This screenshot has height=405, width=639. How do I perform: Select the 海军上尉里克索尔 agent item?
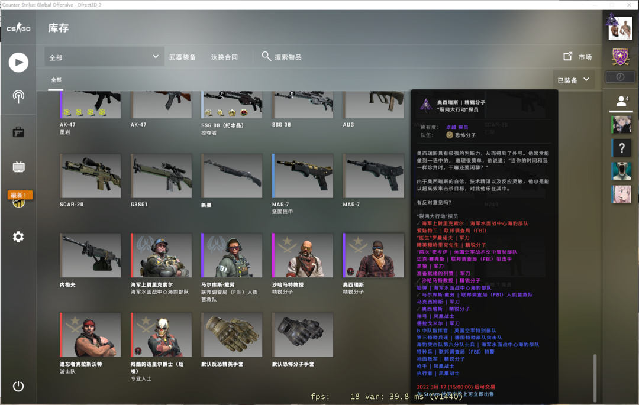pyautogui.click(x=161, y=255)
